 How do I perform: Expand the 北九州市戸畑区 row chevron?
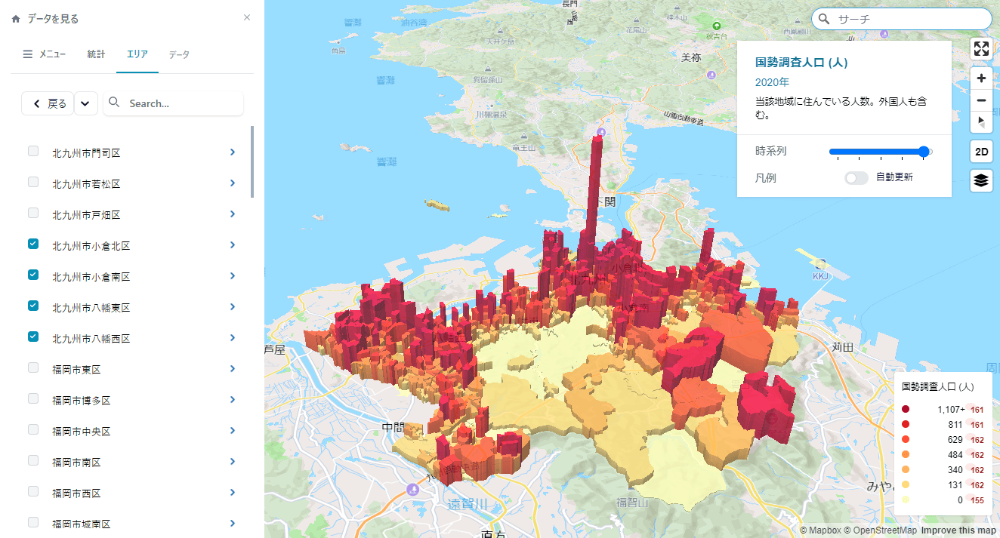(x=233, y=214)
